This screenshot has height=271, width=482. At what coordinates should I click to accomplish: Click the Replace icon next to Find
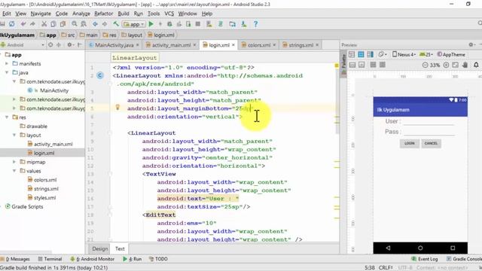pyautogui.click(x=84, y=24)
